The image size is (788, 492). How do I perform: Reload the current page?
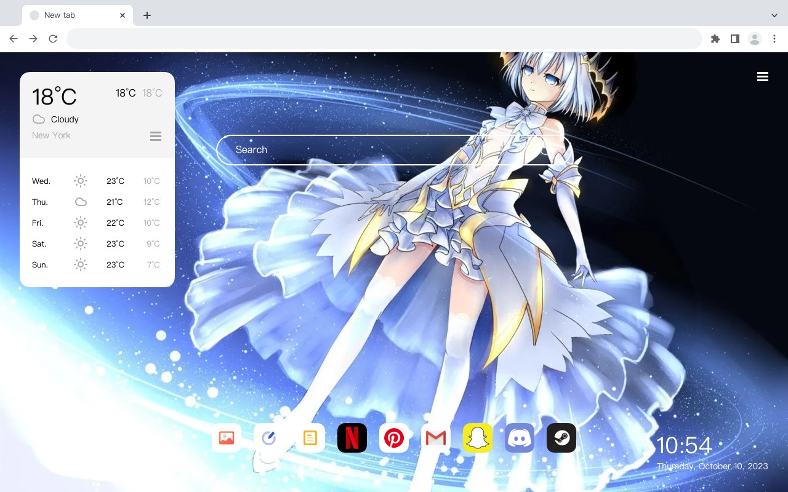pos(53,39)
